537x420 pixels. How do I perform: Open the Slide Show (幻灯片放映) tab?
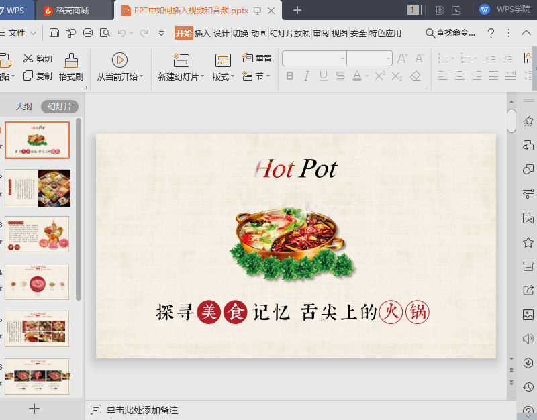pos(290,33)
